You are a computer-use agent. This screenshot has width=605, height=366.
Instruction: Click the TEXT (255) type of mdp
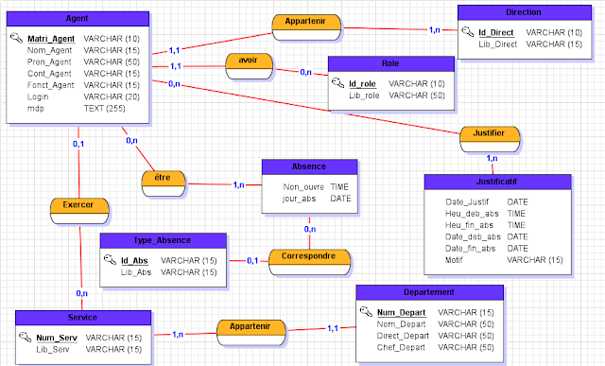point(105,108)
